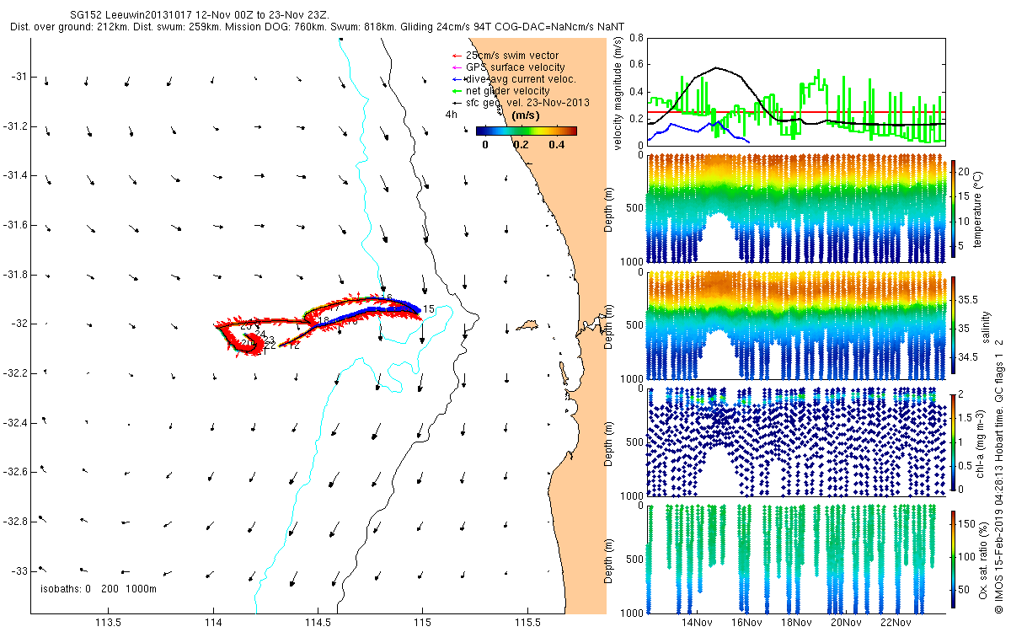The height and width of the screenshot is (632, 1011).
Task: Click the '16Nov' date tick label
Action: [747, 623]
